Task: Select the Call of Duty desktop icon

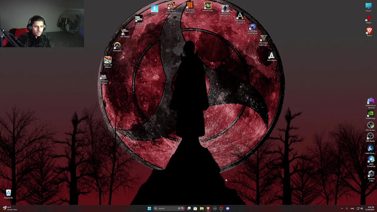Action: (x=138, y=21)
